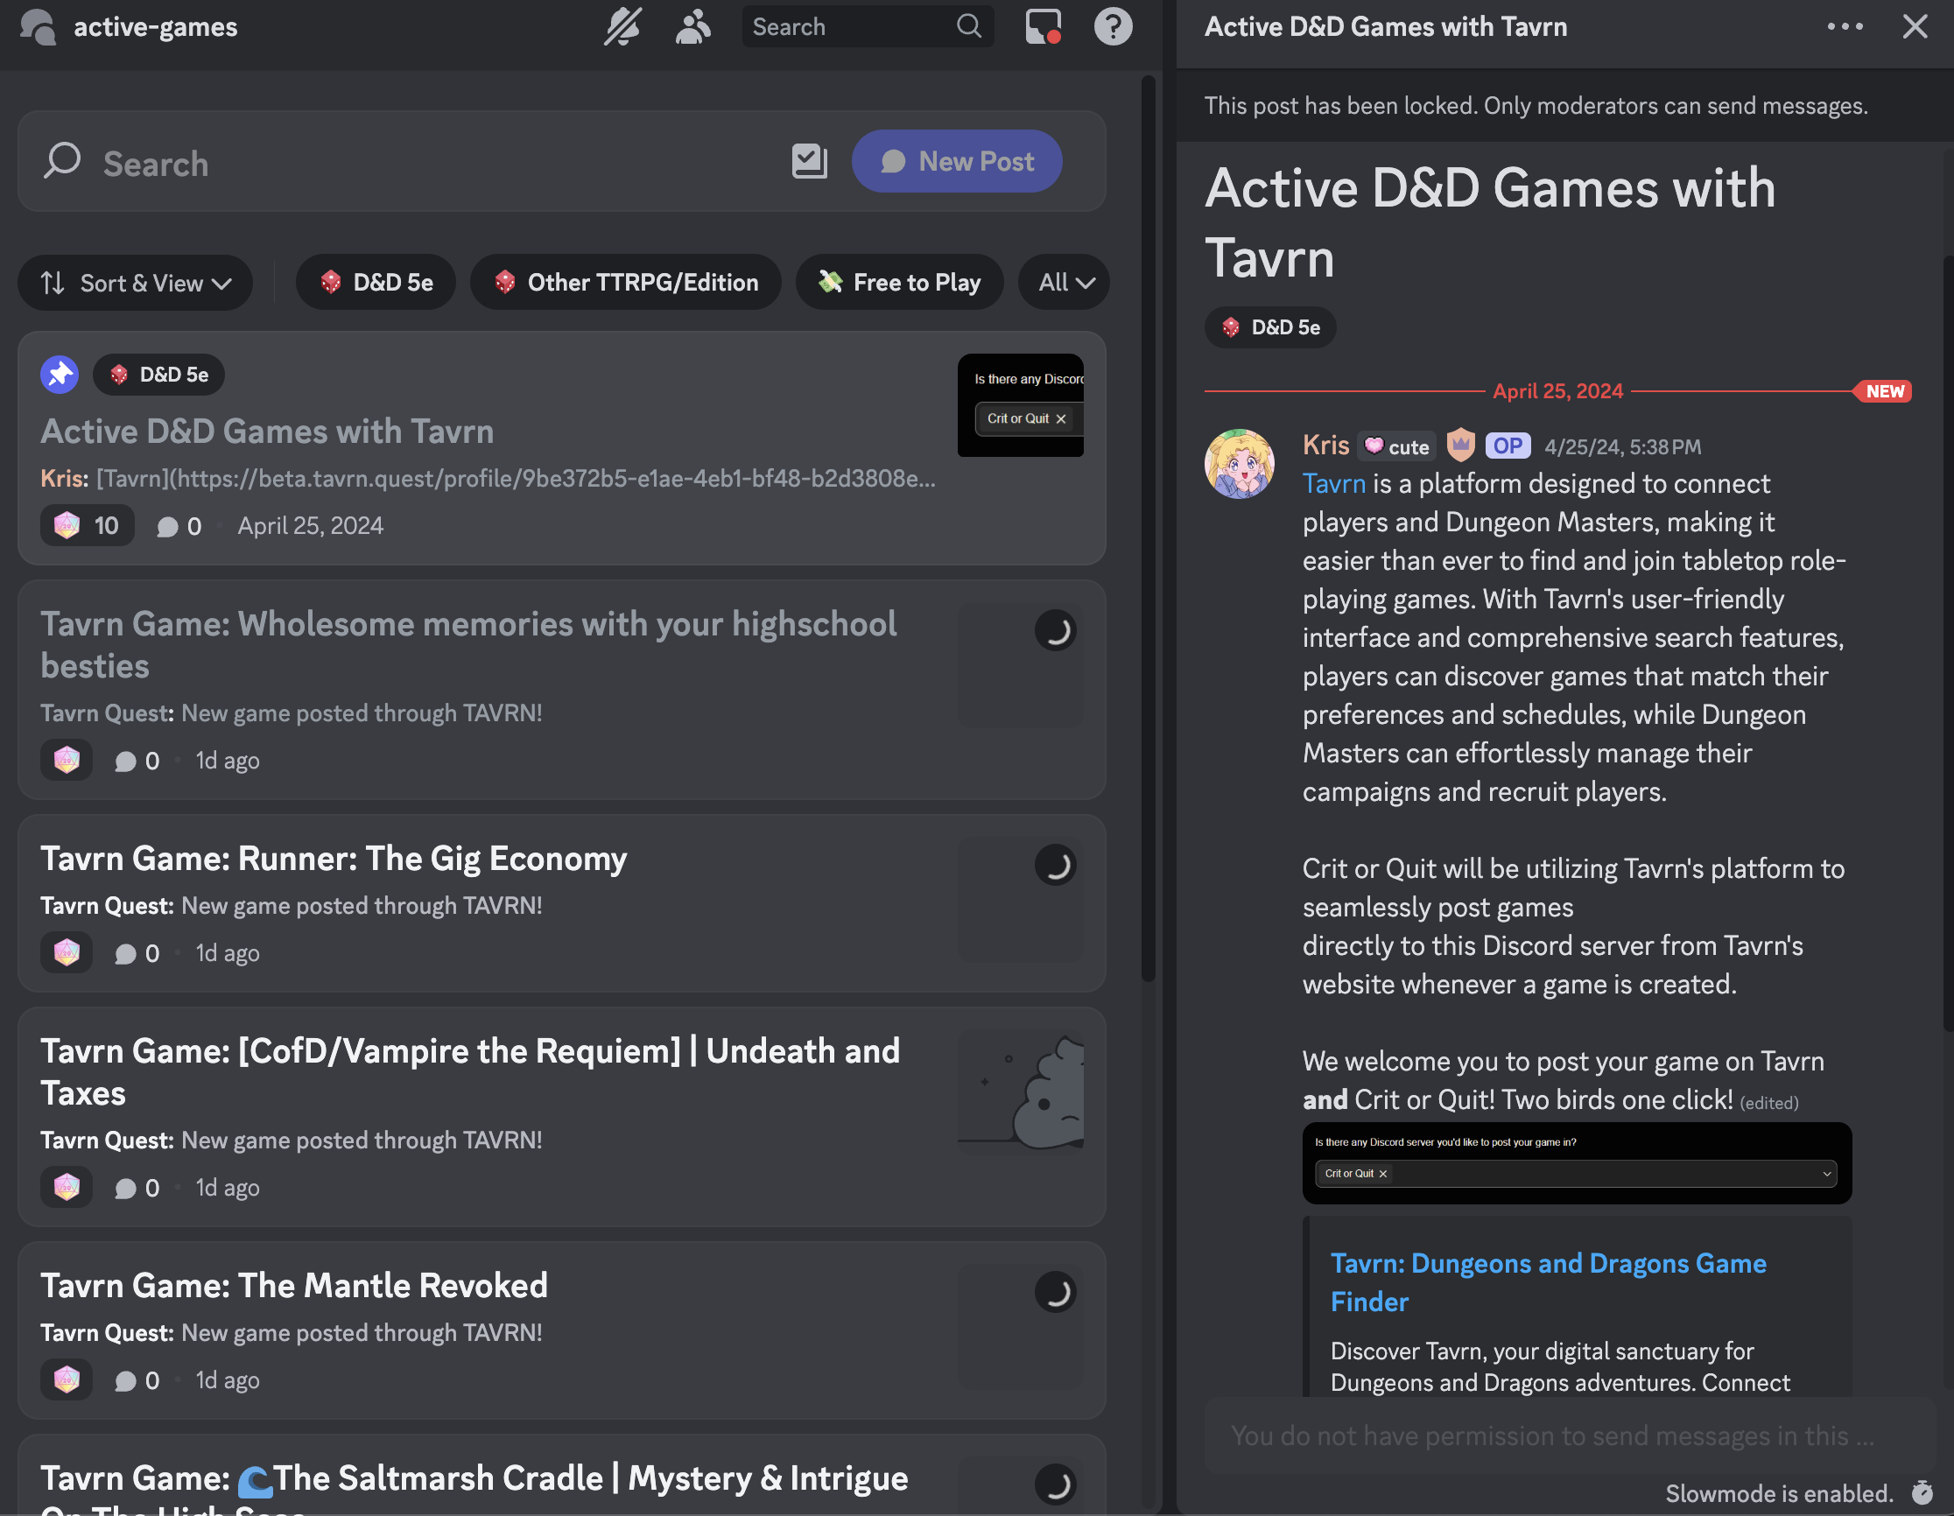
Task: Toggle the Free to Play tag filter
Action: pyautogui.click(x=899, y=283)
